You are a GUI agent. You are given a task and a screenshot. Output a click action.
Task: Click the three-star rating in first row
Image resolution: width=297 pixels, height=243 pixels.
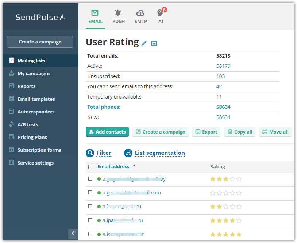pos(226,179)
